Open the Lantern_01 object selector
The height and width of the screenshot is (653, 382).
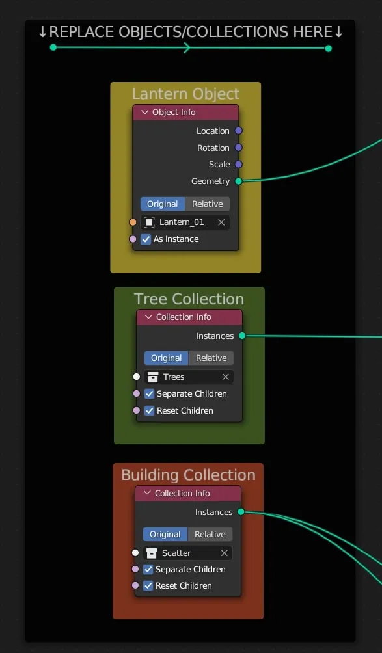185,222
